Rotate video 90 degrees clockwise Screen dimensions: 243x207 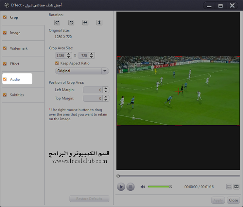tap(57, 23)
